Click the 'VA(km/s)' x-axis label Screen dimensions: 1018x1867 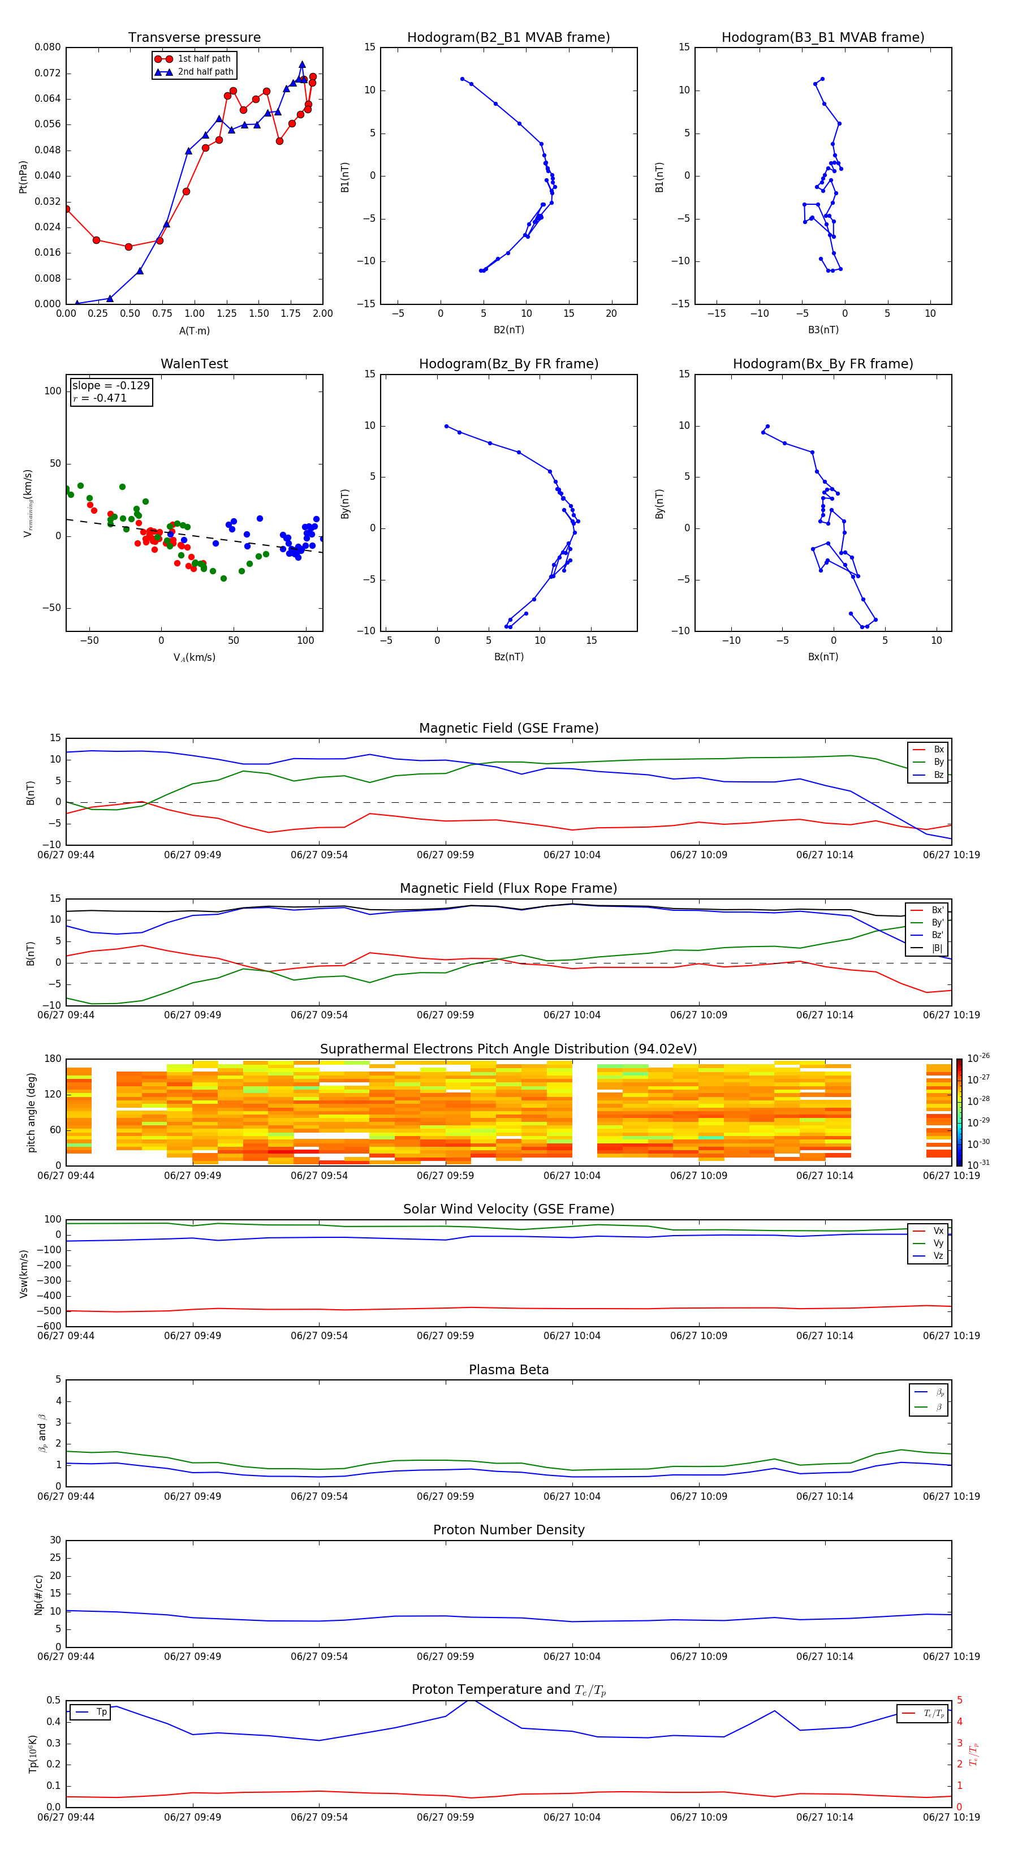[194, 658]
